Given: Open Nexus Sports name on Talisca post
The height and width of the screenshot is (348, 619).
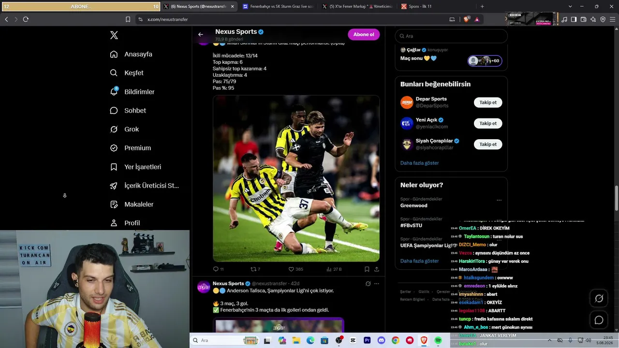Looking at the screenshot, I should 228,284.
